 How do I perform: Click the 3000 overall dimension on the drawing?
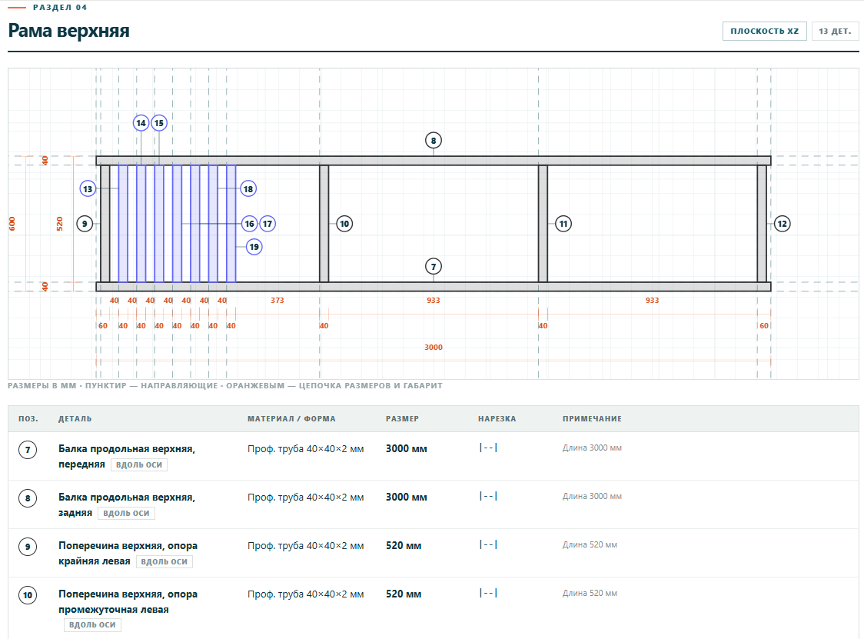[434, 348]
